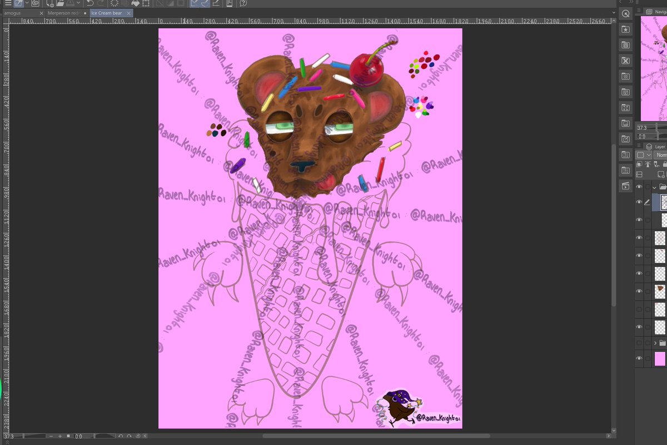The width and height of the screenshot is (667, 445).
Task: Click the Layer panel stack icon
Action: click(649, 147)
